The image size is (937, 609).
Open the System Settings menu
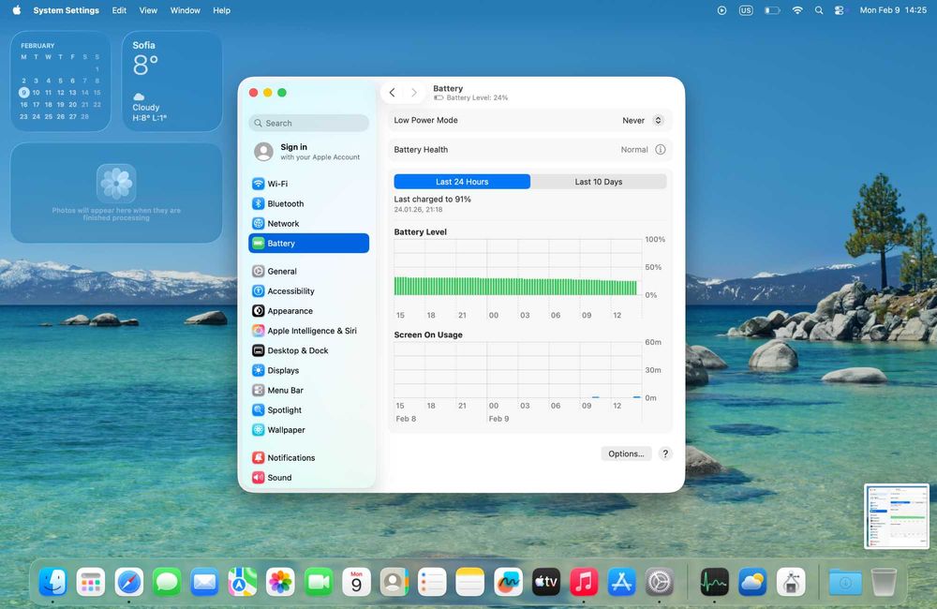coord(66,10)
